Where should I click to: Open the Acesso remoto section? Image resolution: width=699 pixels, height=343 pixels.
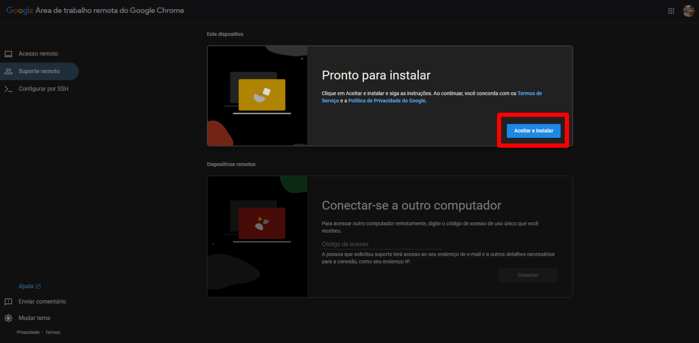tap(39, 54)
